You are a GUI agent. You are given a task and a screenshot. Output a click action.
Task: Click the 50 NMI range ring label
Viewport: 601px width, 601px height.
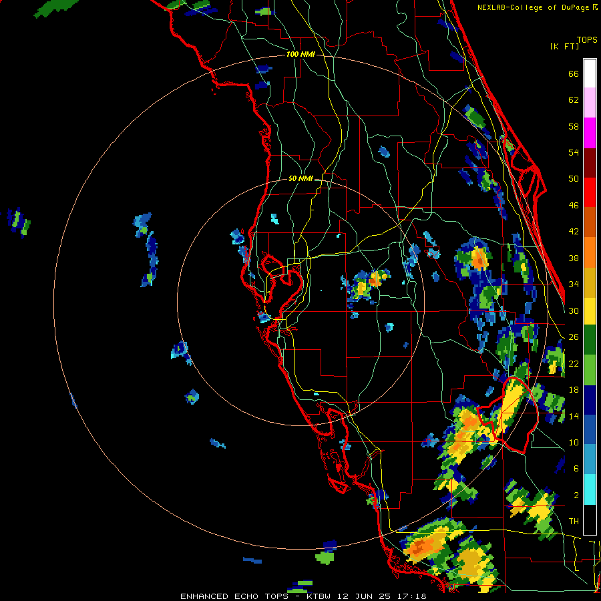click(300, 178)
